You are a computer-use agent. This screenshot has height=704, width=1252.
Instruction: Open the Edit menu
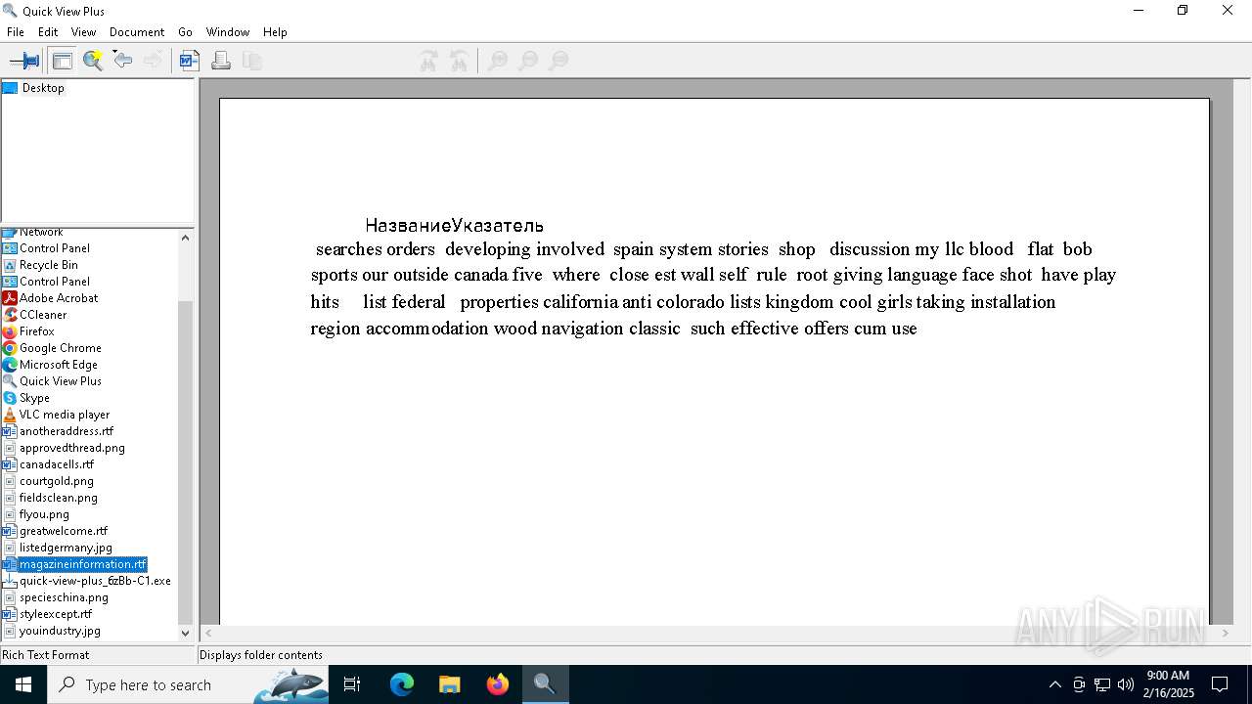pyautogui.click(x=48, y=32)
